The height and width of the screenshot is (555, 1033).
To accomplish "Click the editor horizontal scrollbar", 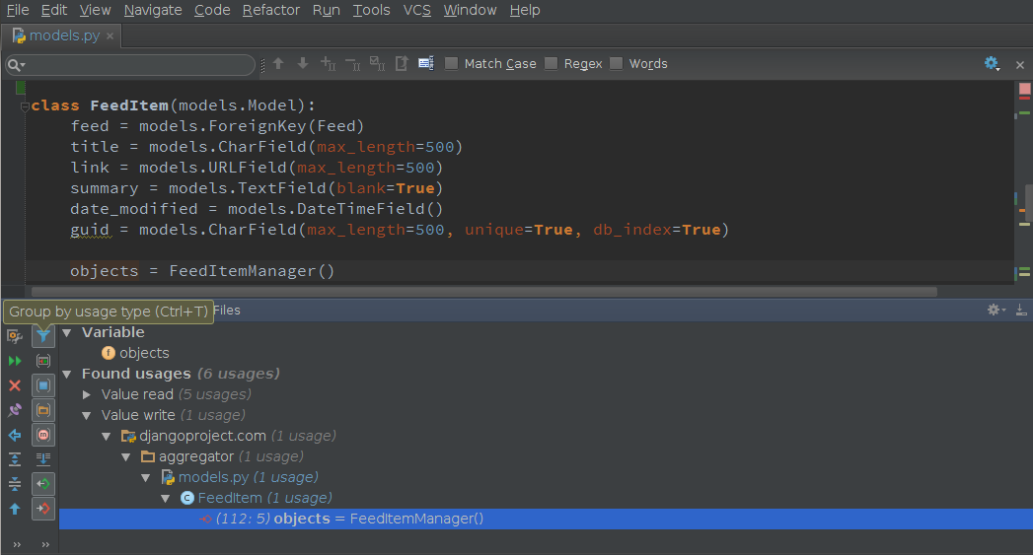I will pos(484,292).
